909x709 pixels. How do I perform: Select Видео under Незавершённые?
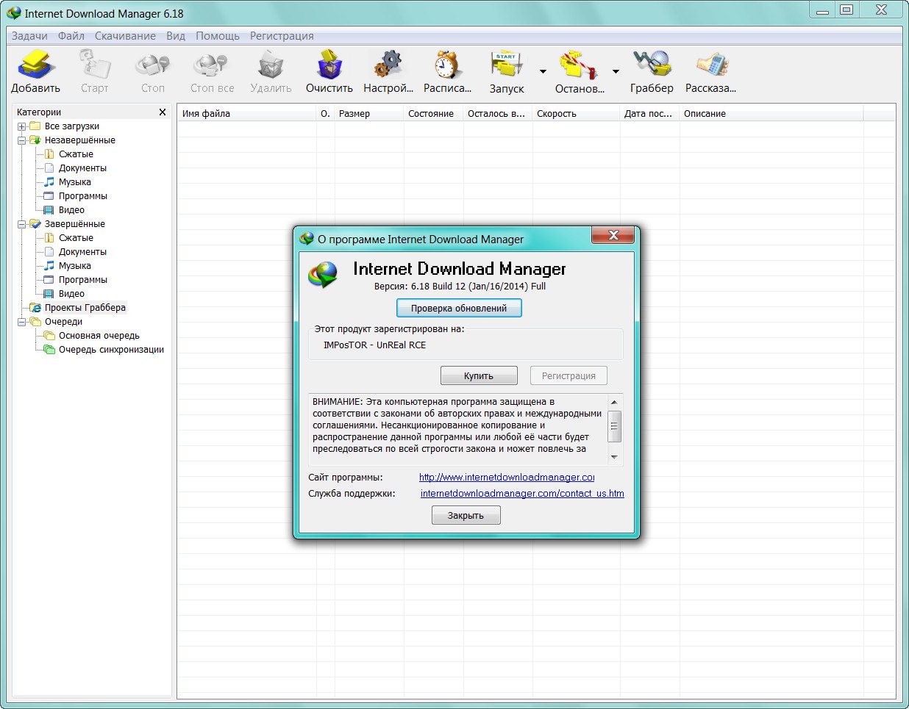(71, 210)
